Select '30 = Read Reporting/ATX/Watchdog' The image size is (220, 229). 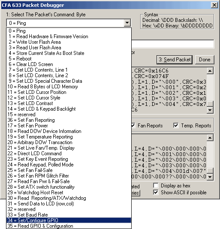pos(69,198)
